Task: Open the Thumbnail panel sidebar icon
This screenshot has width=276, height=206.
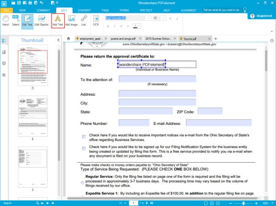Action: tap(4, 41)
